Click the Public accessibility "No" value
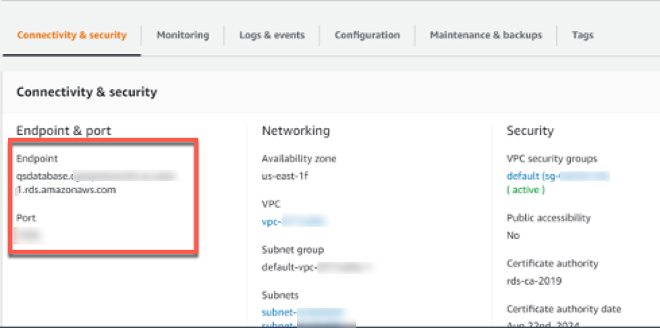This screenshot has width=660, height=328. click(513, 236)
